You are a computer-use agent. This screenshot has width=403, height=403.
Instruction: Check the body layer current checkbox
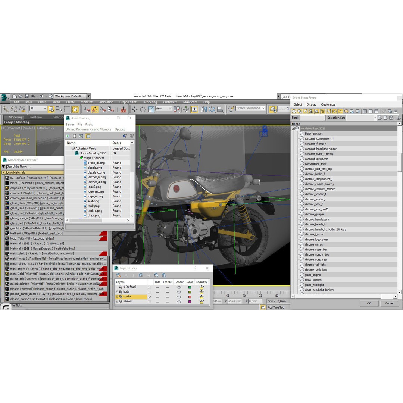pos(149,292)
